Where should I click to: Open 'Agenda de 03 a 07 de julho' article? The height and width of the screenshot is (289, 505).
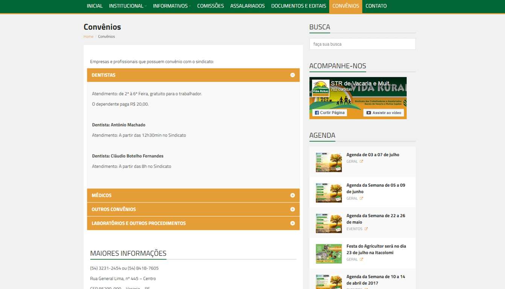(x=373, y=155)
